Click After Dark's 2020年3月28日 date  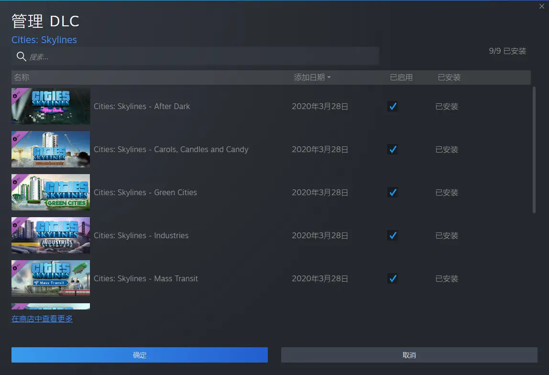320,106
